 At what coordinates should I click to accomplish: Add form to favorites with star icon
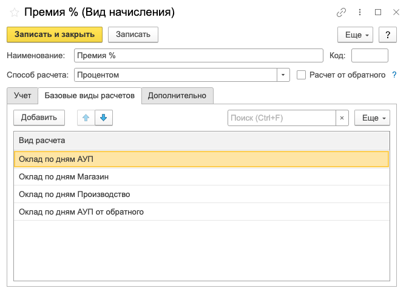coord(15,12)
